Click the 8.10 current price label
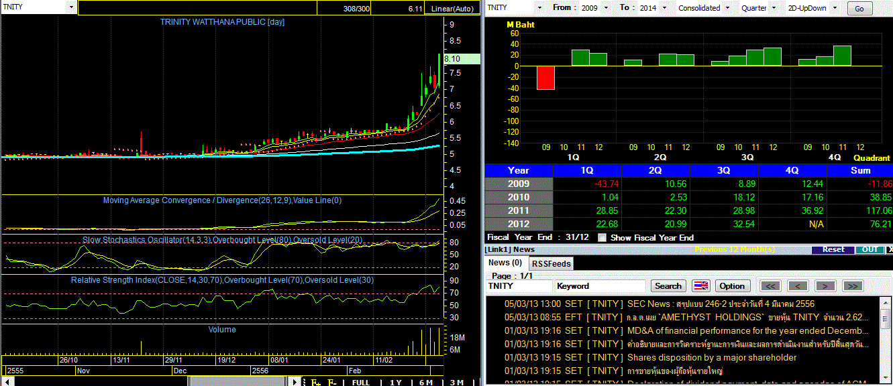The height and width of the screenshot is (386, 893). pos(461,59)
